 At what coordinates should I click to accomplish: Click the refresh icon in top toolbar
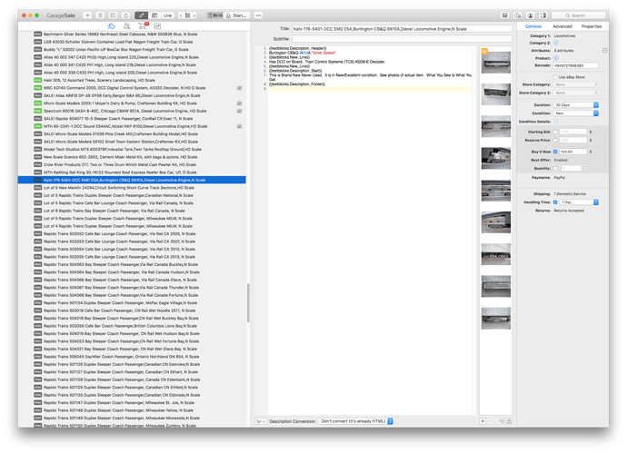(125, 15)
